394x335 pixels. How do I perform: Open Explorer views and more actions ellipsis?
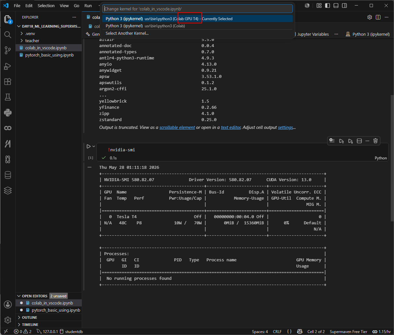[x=74, y=17]
